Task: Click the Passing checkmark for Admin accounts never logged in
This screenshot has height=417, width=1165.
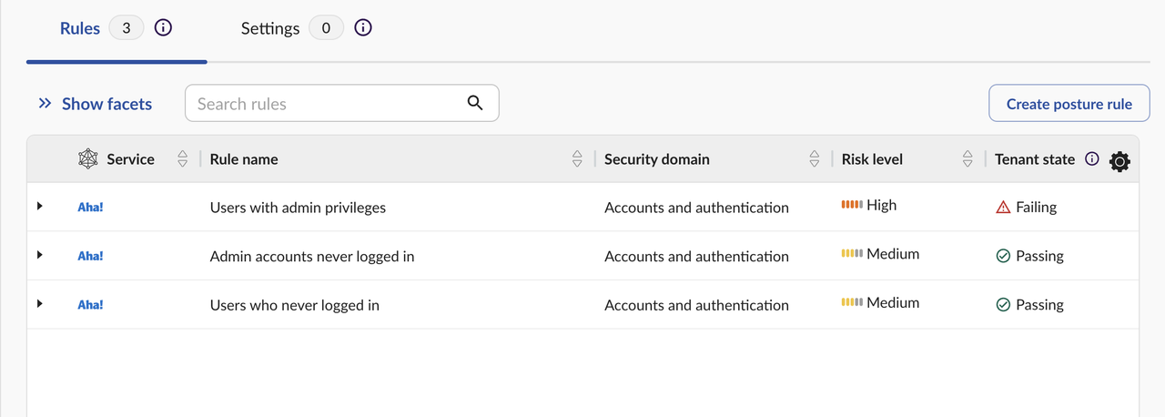Action: 1003,257
